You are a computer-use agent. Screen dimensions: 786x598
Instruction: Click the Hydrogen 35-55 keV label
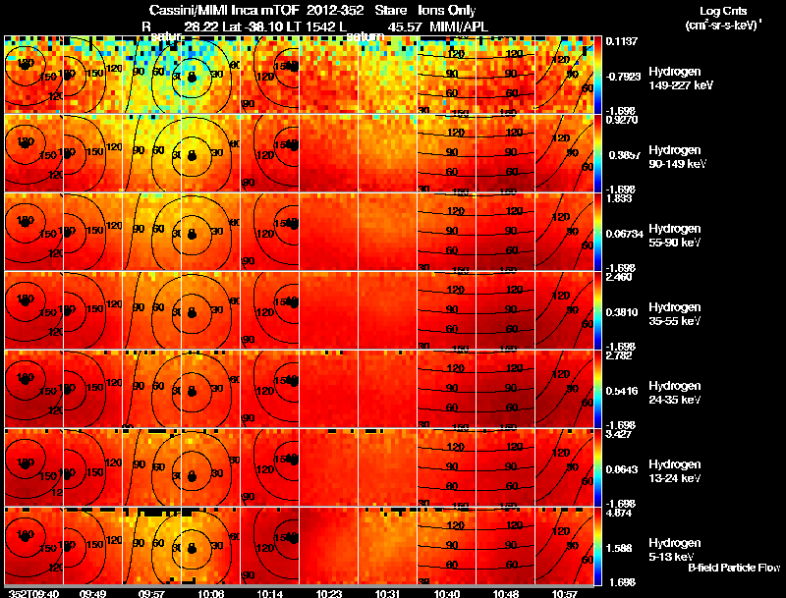pos(675,314)
